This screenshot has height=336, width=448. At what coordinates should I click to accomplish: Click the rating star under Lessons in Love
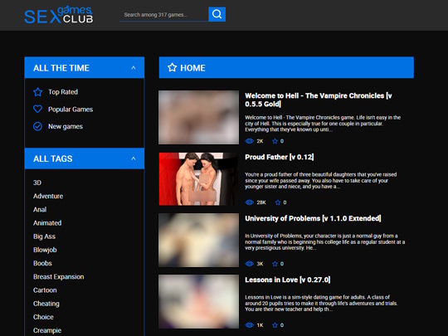(x=275, y=325)
